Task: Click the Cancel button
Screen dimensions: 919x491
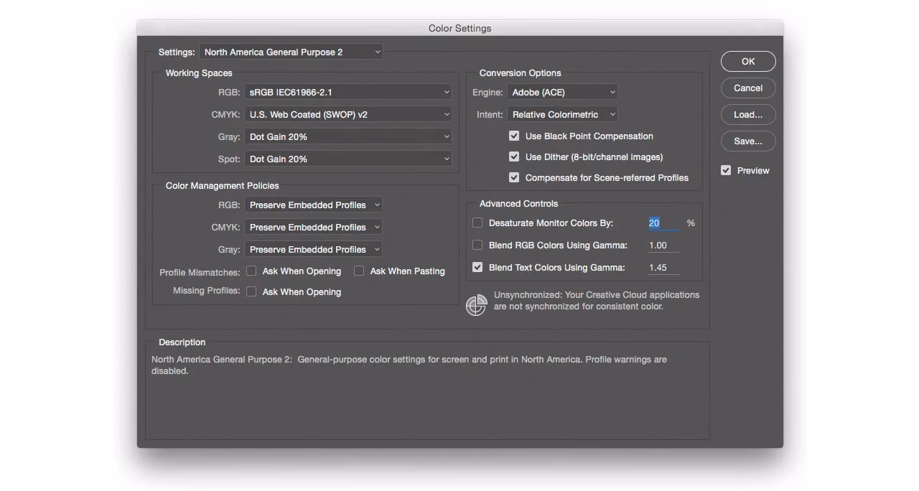Action: pyautogui.click(x=748, y=88)
